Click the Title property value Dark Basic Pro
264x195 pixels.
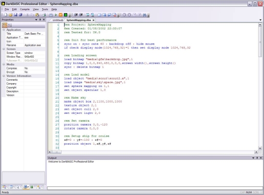coord(34,34)
